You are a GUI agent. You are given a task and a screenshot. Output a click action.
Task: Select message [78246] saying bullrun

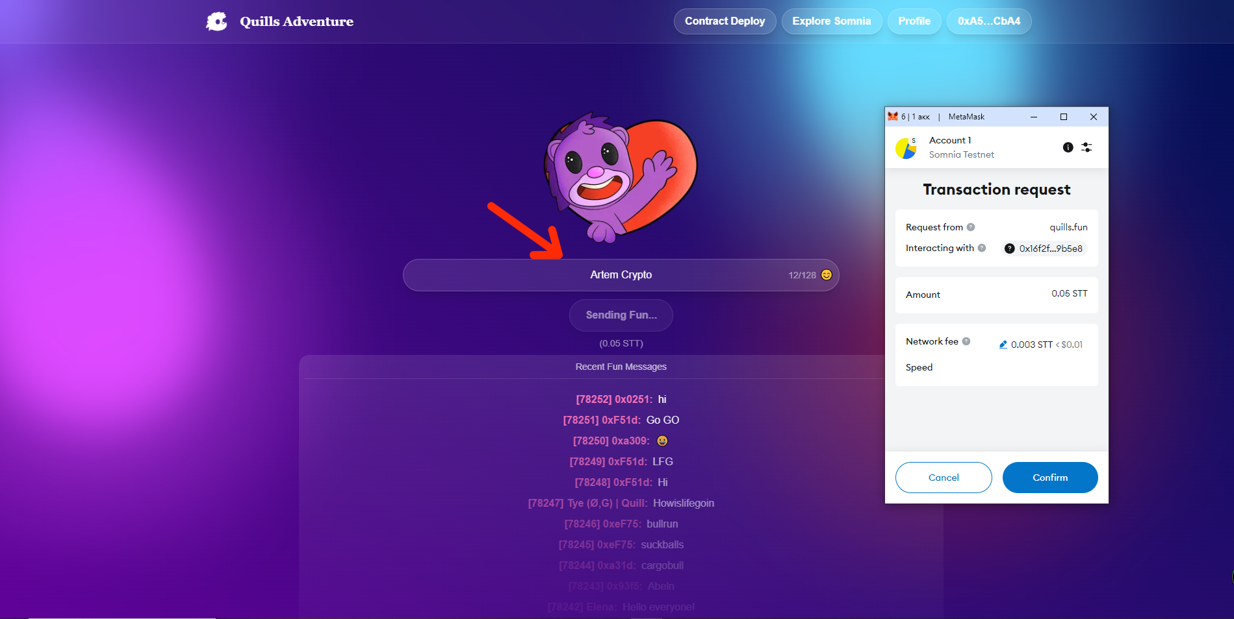(621, 524)
